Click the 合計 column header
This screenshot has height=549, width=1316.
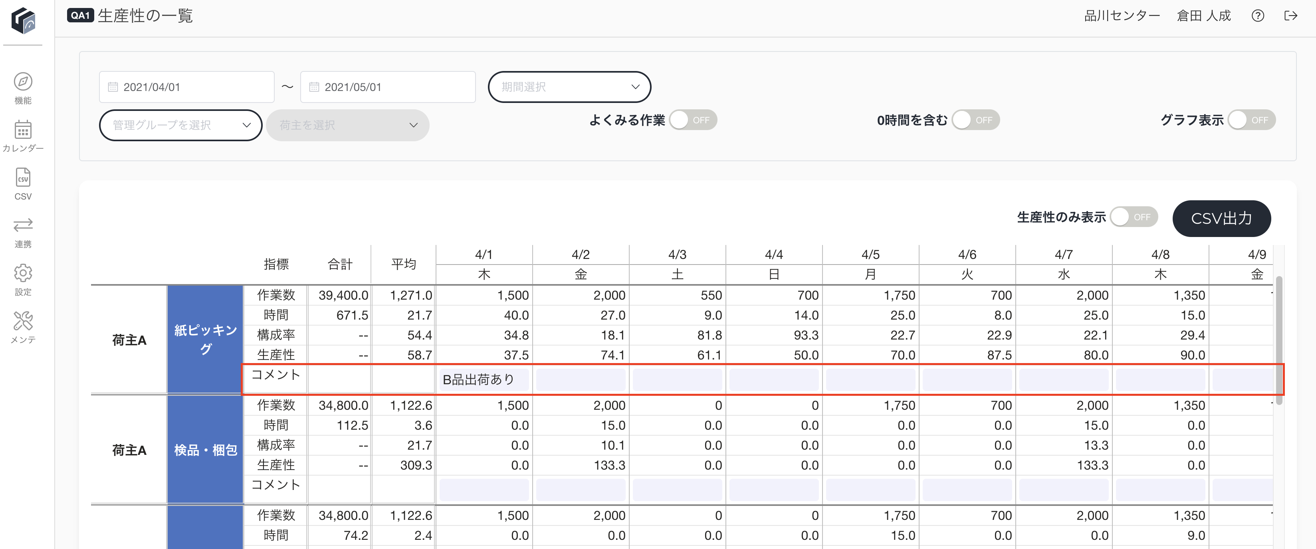[340, 264]
